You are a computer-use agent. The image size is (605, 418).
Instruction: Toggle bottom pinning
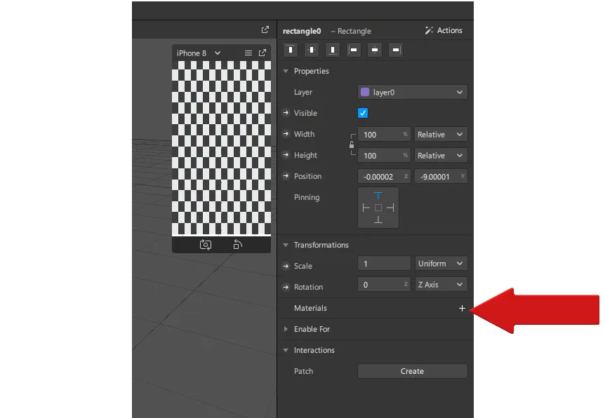pyautogui.click(x=378, y=220)
